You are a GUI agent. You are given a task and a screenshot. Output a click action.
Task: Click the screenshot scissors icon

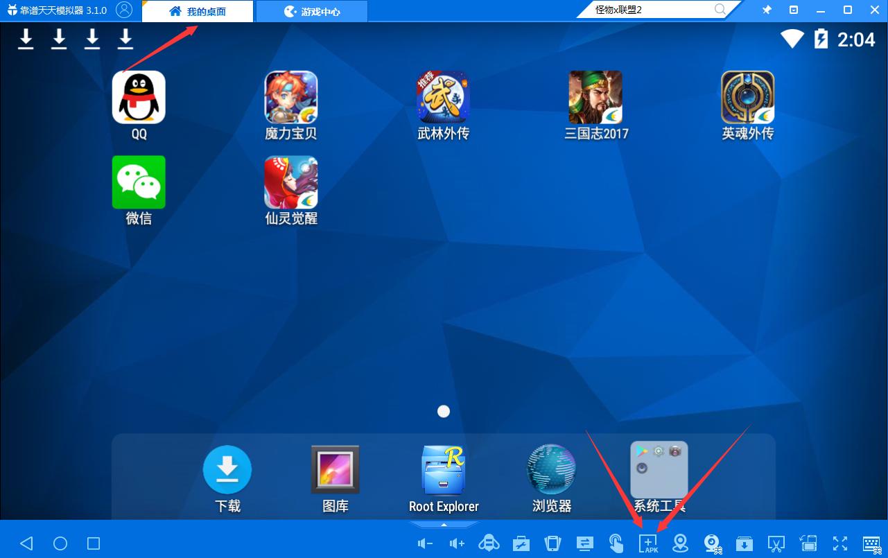[x=776, y=543]
